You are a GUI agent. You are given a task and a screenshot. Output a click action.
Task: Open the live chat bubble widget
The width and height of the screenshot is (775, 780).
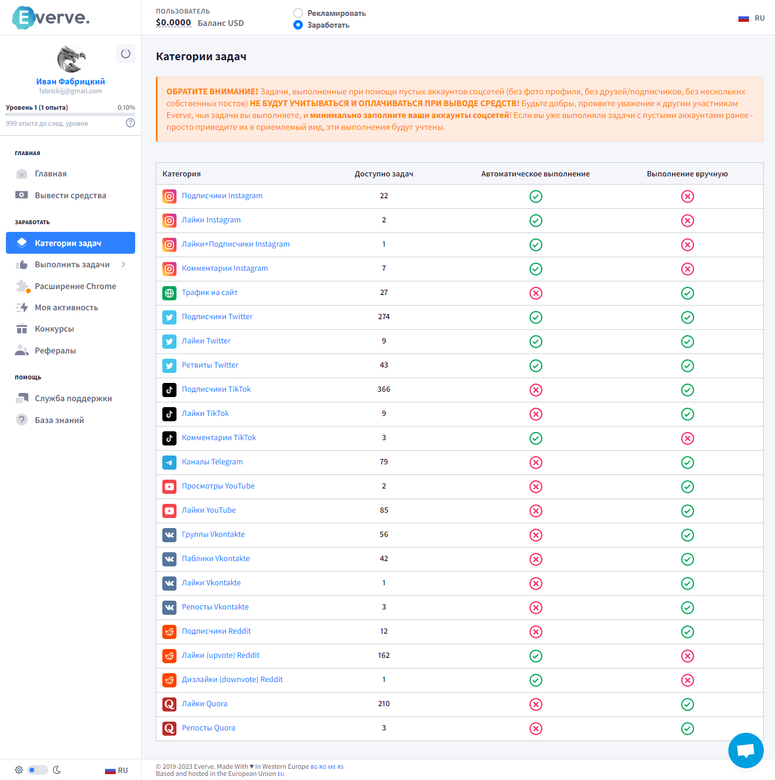click(x=745, y=750)
